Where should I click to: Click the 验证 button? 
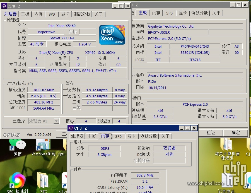(x=211, y=132)
